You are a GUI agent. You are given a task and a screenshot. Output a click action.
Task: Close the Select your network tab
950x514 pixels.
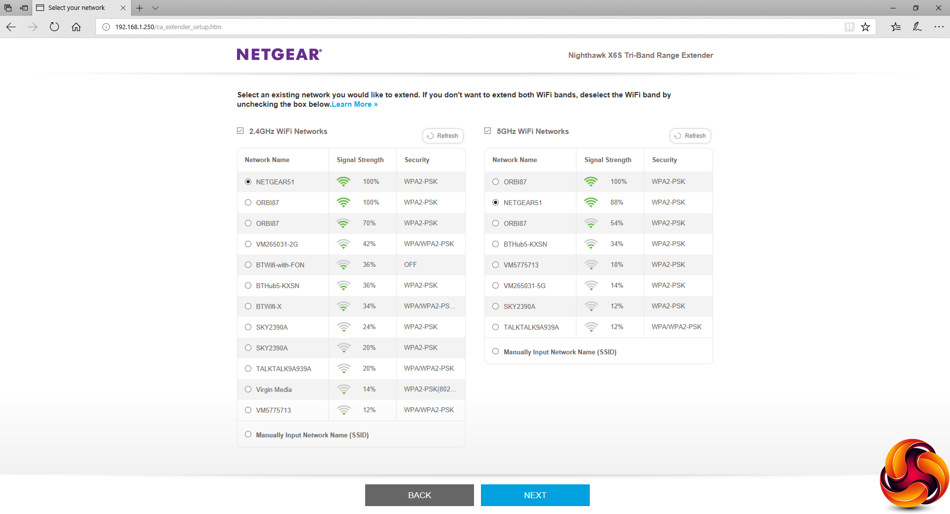click(x=123, y=8)
